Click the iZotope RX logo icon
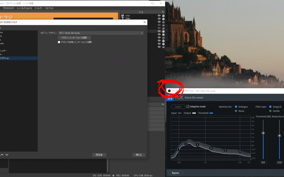 click(170, 98)
